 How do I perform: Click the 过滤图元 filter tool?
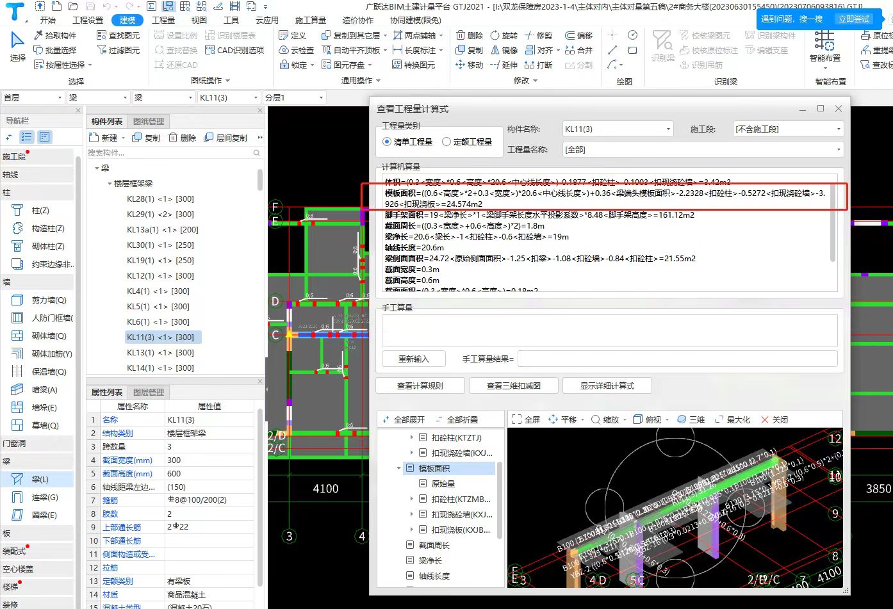118,50
